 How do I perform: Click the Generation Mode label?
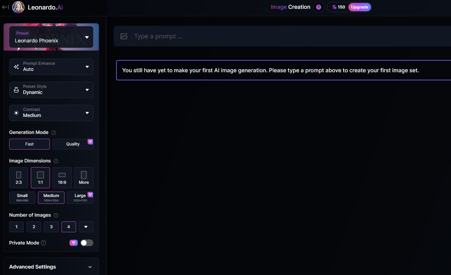29,132
